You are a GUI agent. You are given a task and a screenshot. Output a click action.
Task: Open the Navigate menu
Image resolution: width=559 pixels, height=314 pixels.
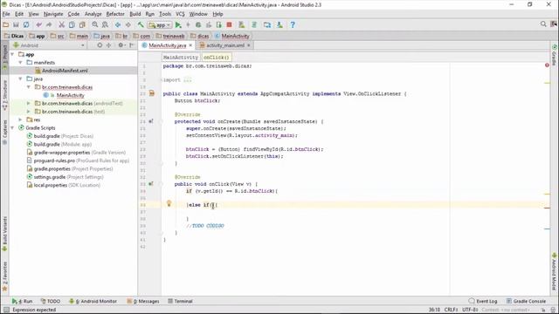point(53,14)
